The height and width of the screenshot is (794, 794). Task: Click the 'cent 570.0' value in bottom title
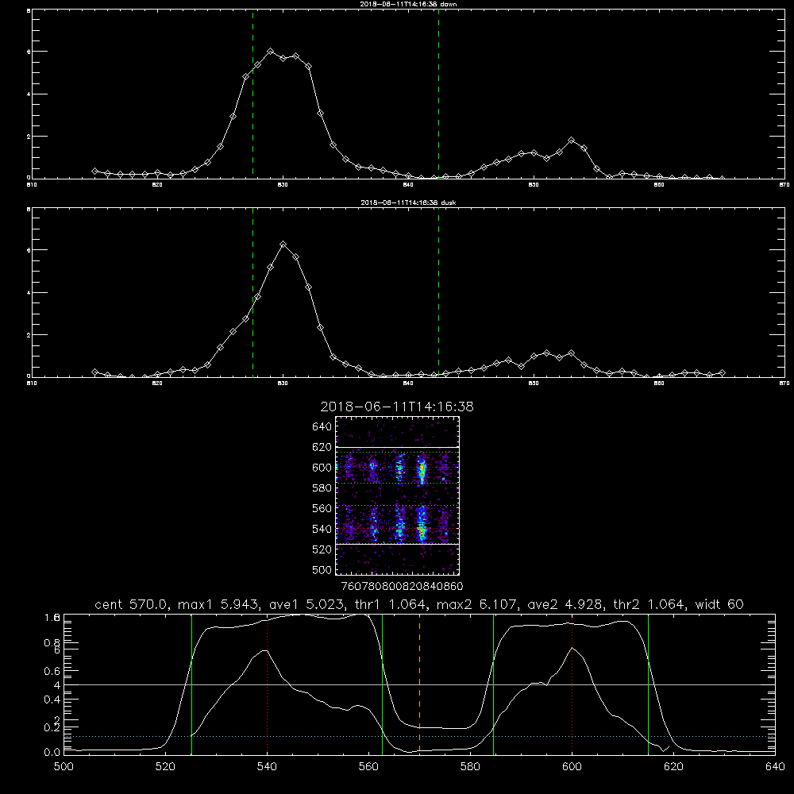tap(132, 604)
